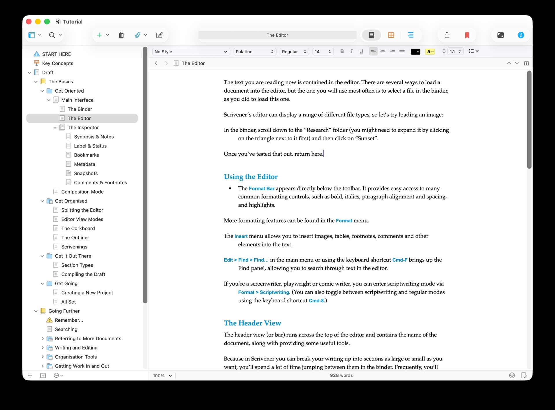Click the editor vertical scrollbar thumb
This screenshot has height=410, width=555.
tap(529, 119)
